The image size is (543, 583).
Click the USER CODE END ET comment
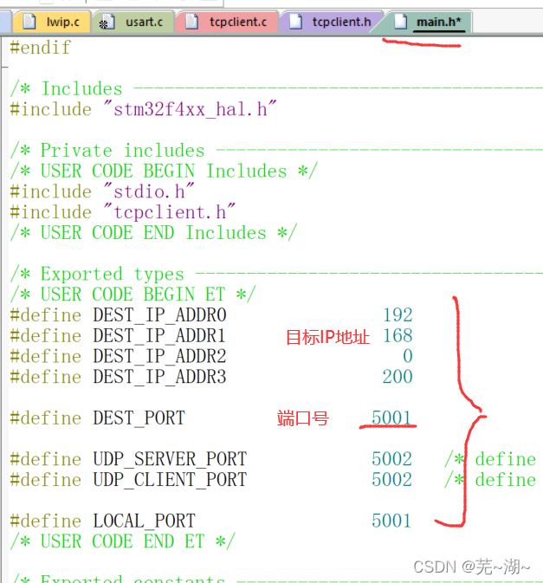[123, 541]
